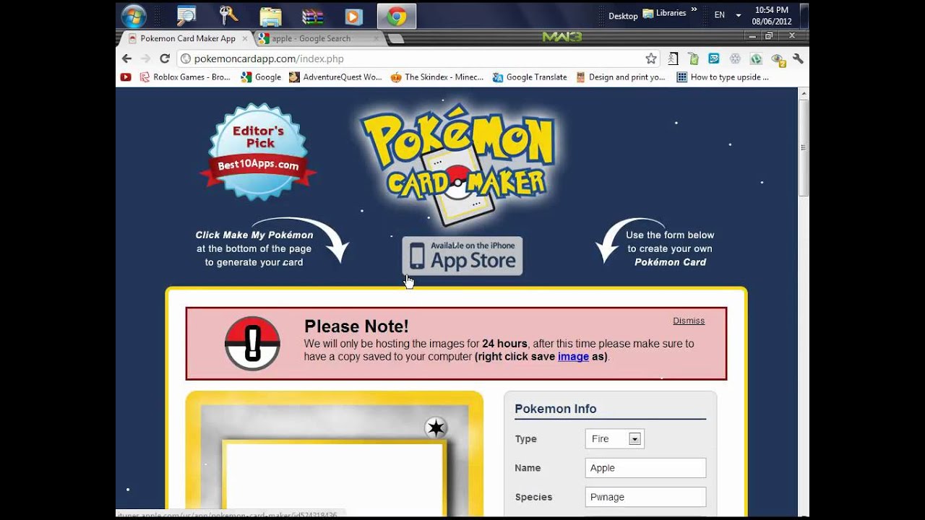Viewport: 925px width, 520px height.
Task: Close the Pokemon Card Maker App tab
Action: tap(244, 38)
